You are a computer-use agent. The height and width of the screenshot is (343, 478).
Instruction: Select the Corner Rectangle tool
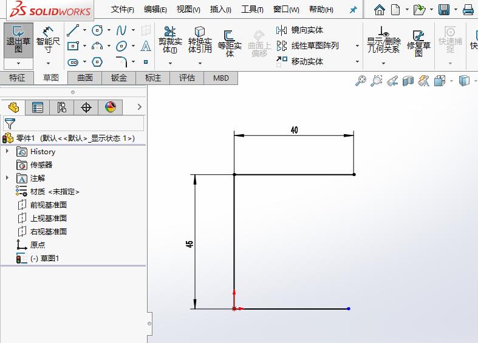tap(73, 46)
